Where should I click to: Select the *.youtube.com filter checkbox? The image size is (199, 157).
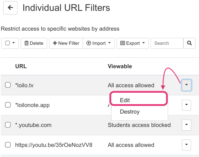(x=8, y=125)
